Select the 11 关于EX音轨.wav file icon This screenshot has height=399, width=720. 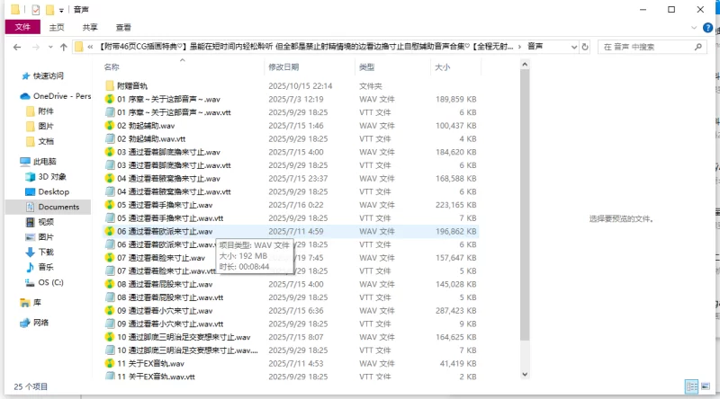pos(110,363)
